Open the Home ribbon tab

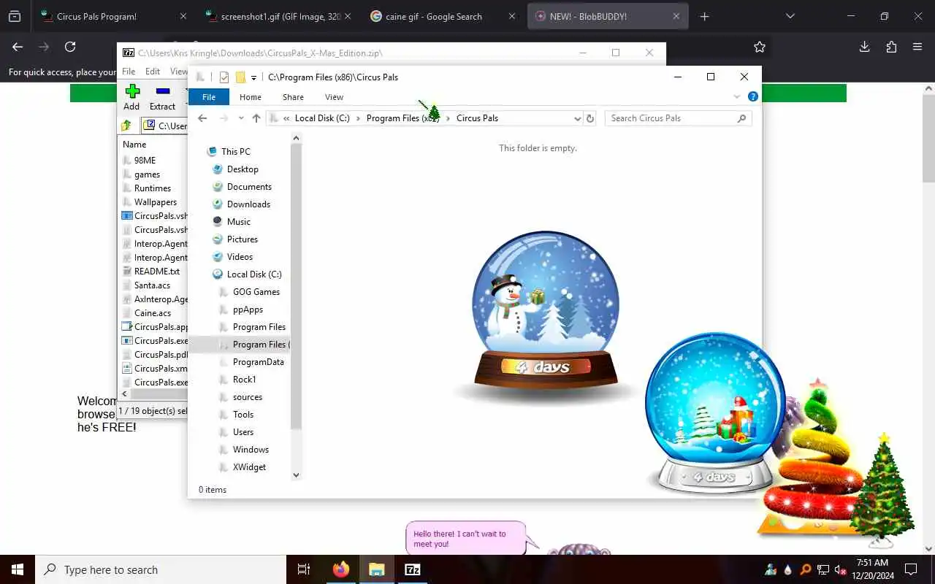(251, 97)
